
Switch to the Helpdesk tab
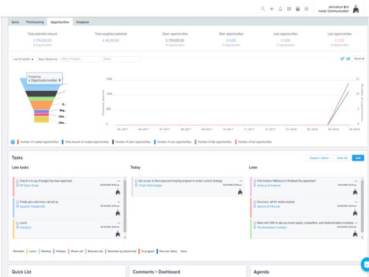pyautogui.click(x=83, y=22)
